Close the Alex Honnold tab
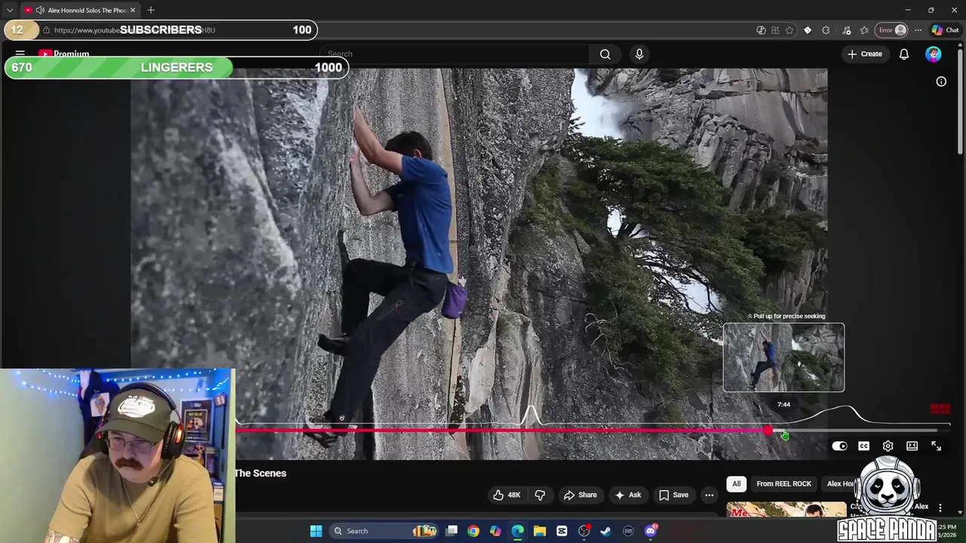The height and width of the screenshot is (543, 966). (x=133, y=10)
